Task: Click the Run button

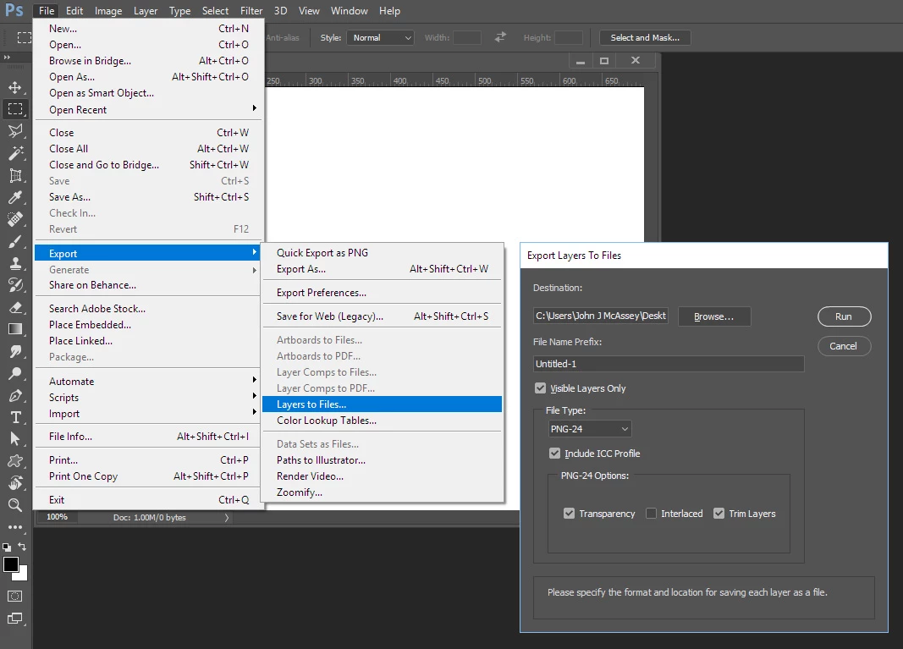Action: point(844,316)
